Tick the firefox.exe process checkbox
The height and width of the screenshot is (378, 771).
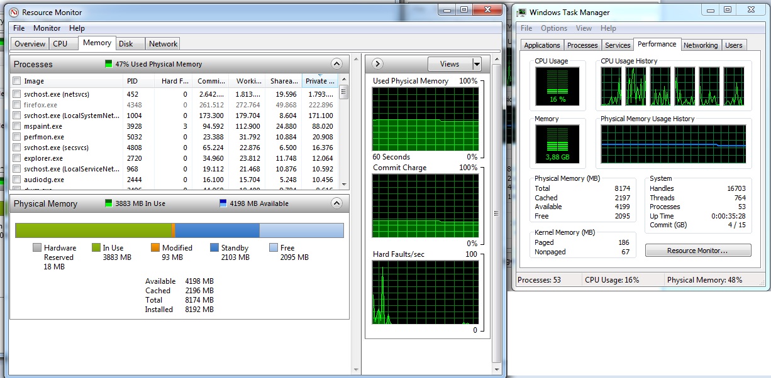pos(17,105)
